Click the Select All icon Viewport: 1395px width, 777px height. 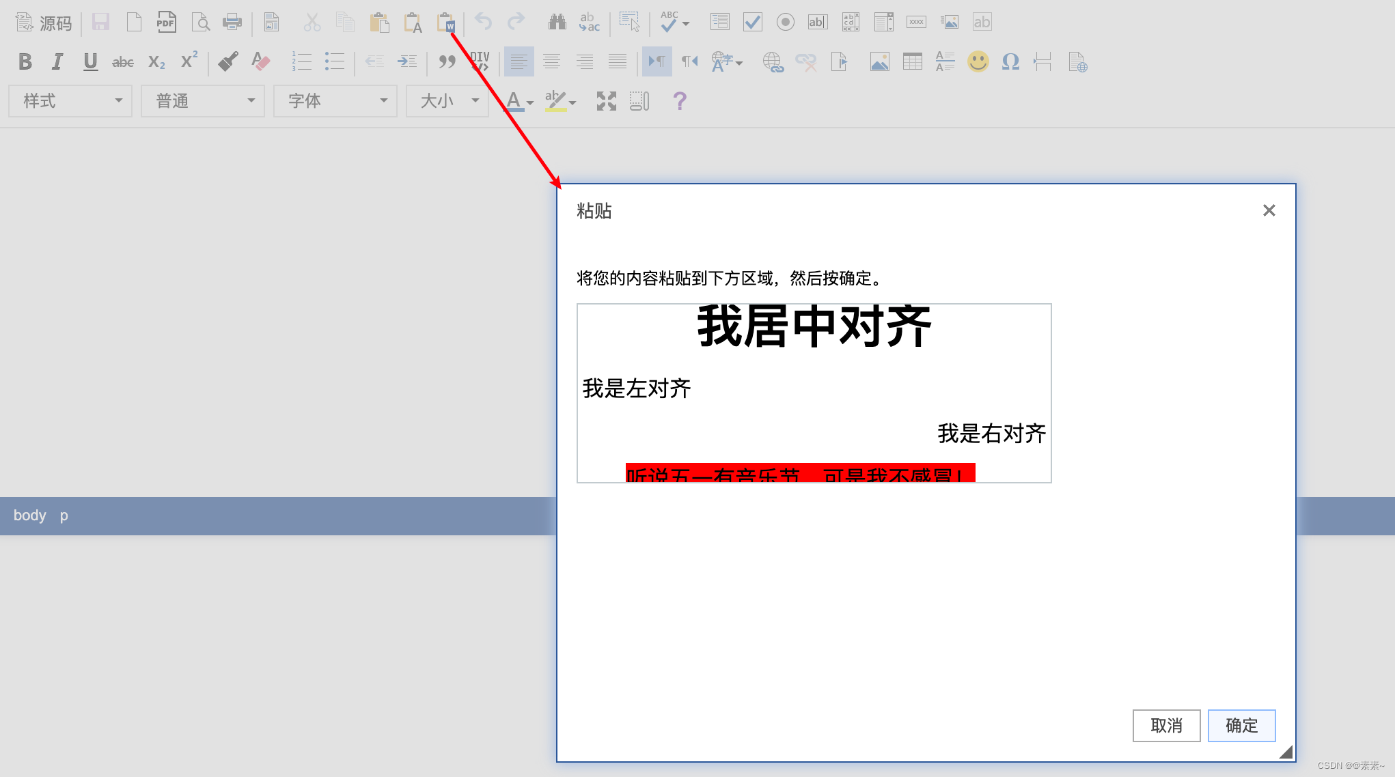tap(629, 23)
